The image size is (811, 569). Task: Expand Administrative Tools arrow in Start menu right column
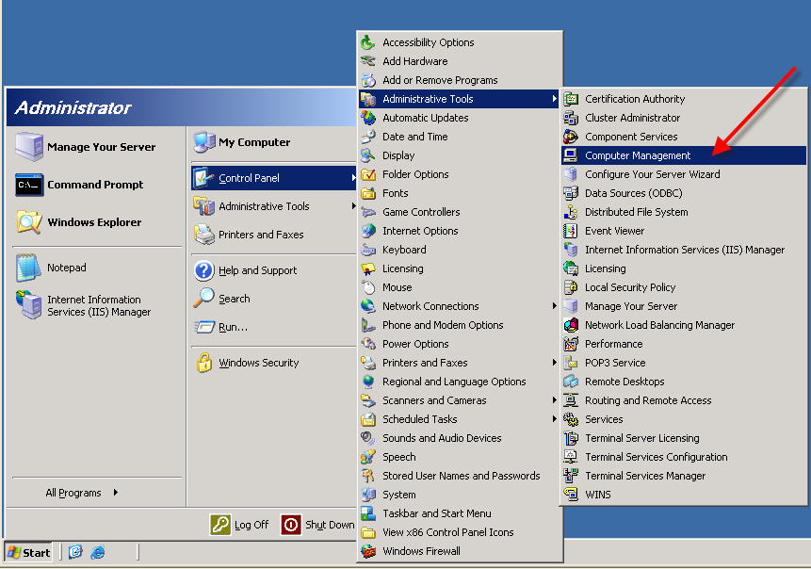353,206
